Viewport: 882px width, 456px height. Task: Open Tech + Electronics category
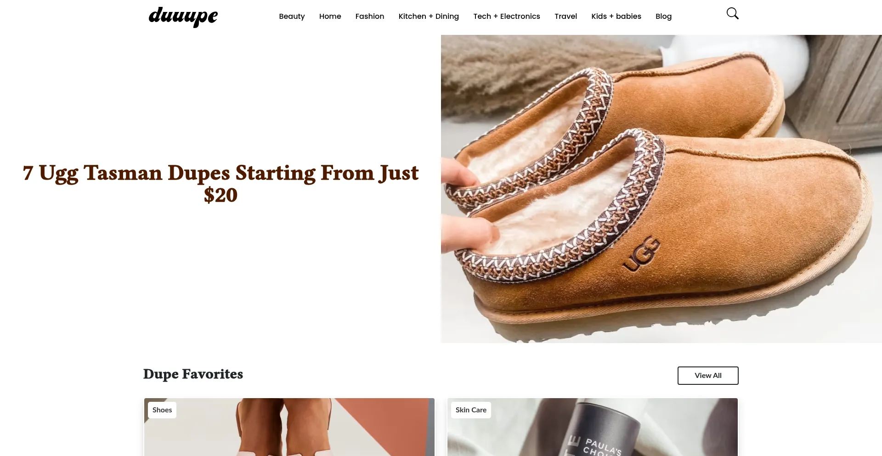pos(507,17)
